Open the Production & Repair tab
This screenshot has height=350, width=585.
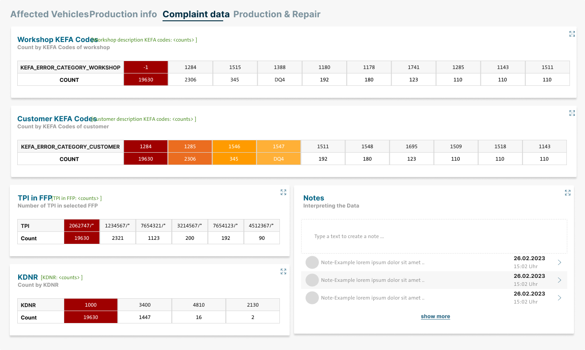pos(277,14)
